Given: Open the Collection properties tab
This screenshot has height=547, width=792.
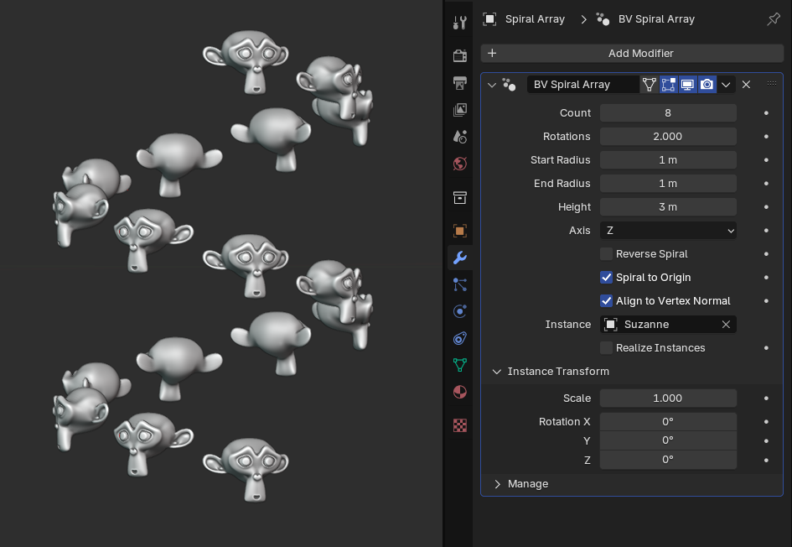Looking at the screenshot, I should 459,197.
